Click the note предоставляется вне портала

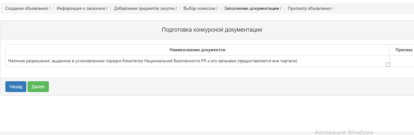(268, 61)
